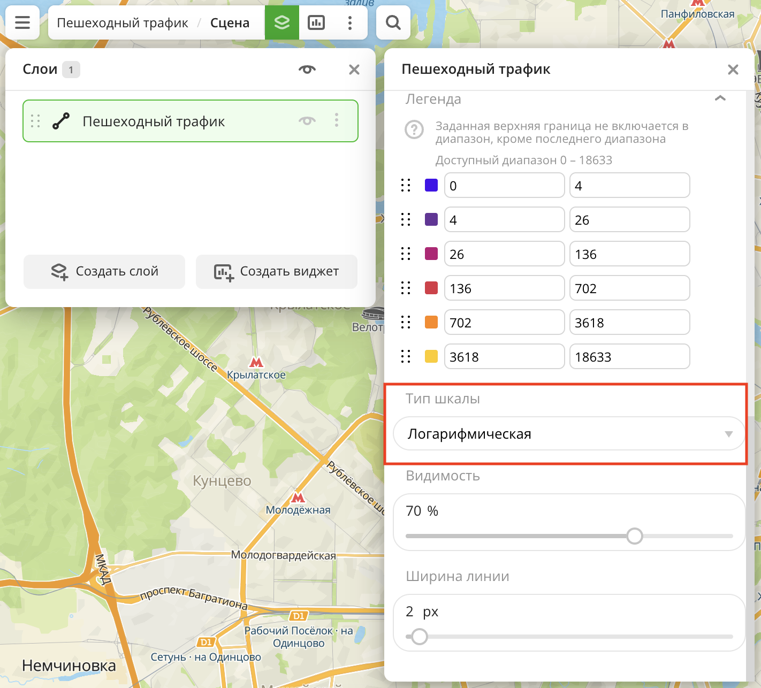761x688 pixels.
Task: Collapse the Легенда section
Action: [x=720, y=98]
